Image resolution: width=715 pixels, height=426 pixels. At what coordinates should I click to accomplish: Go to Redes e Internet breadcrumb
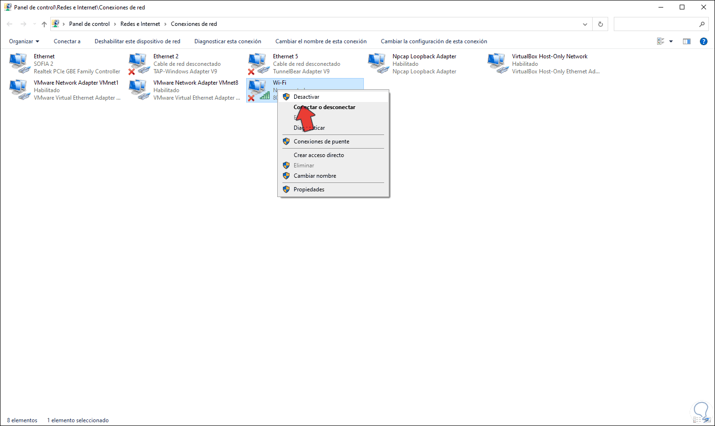[140, 24]
